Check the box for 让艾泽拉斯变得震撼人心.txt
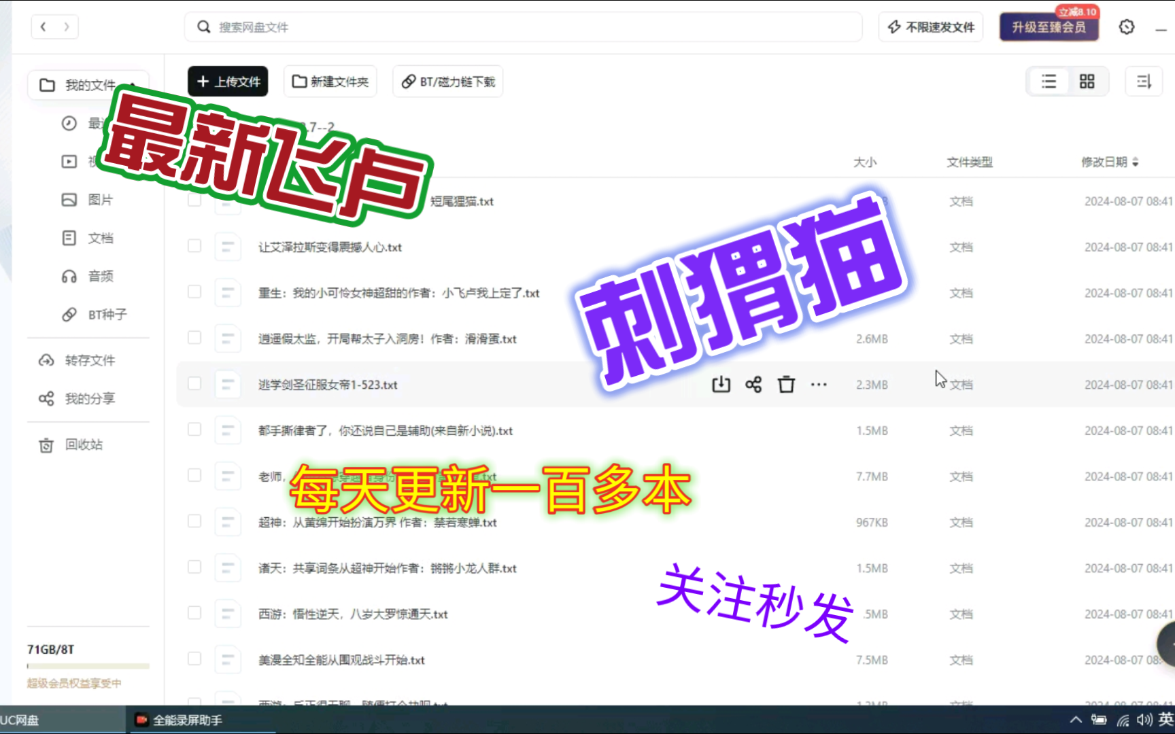 coord(194,245)
